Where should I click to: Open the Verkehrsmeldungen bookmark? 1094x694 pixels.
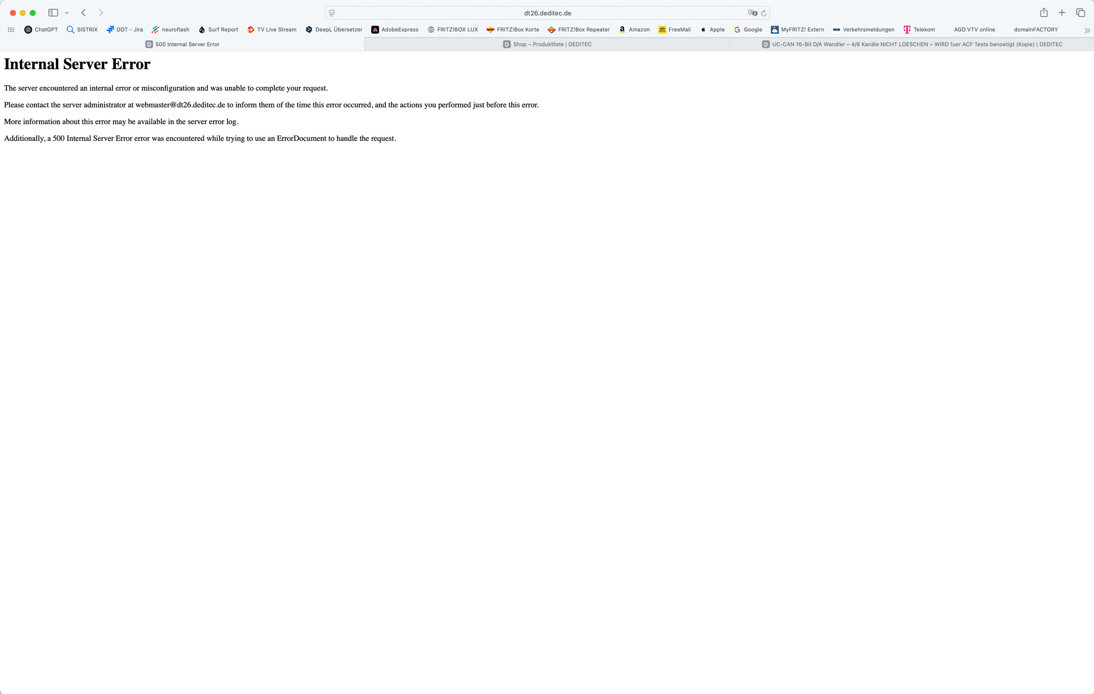pos(864,30)
